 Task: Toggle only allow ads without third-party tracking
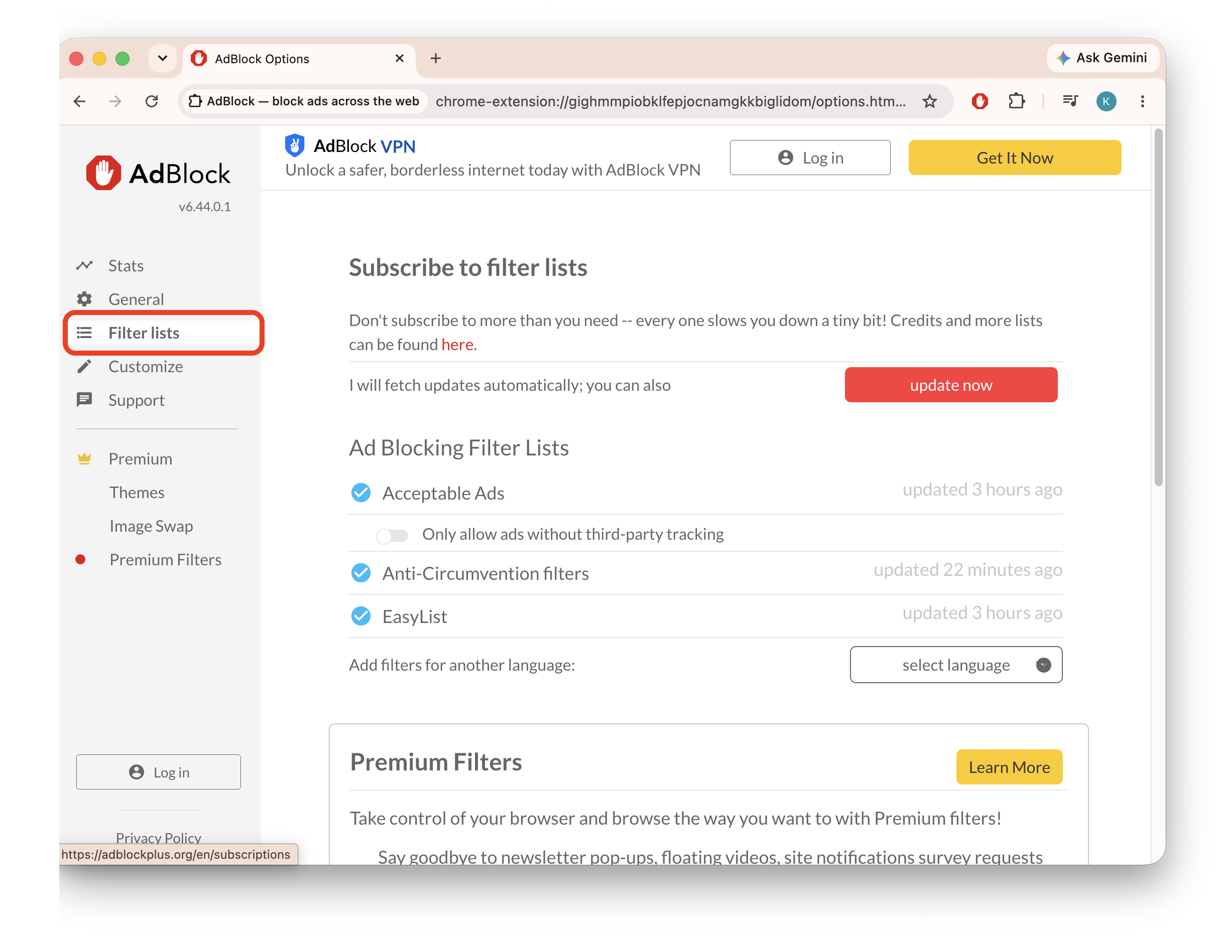pyautogui.click(x=392, y=535)
